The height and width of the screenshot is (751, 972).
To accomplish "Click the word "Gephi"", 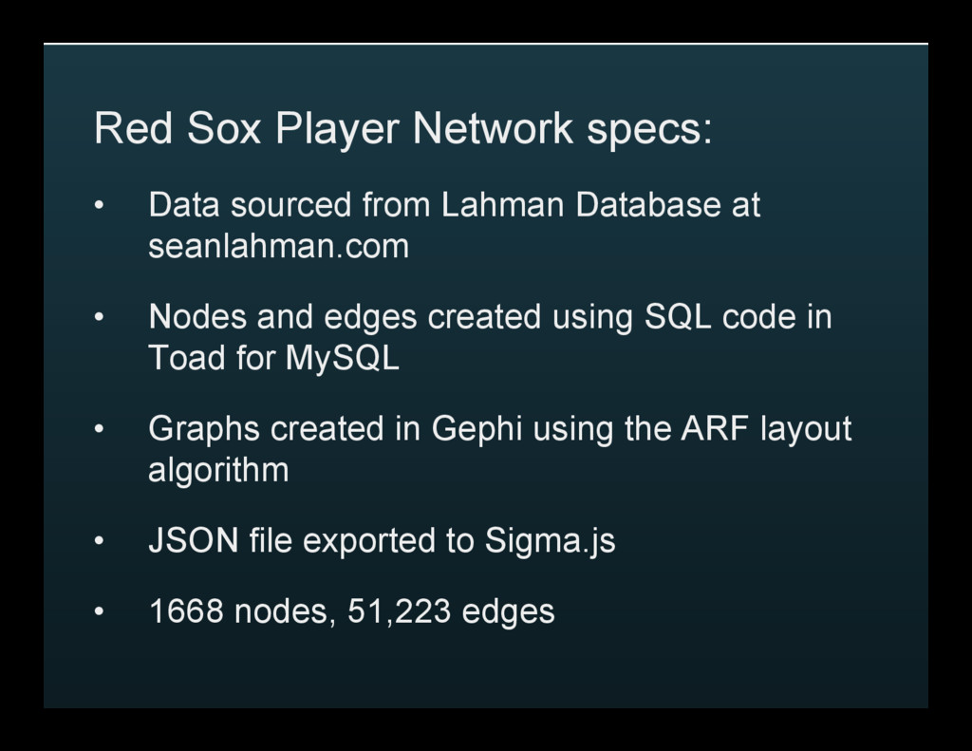I will 477,430.
